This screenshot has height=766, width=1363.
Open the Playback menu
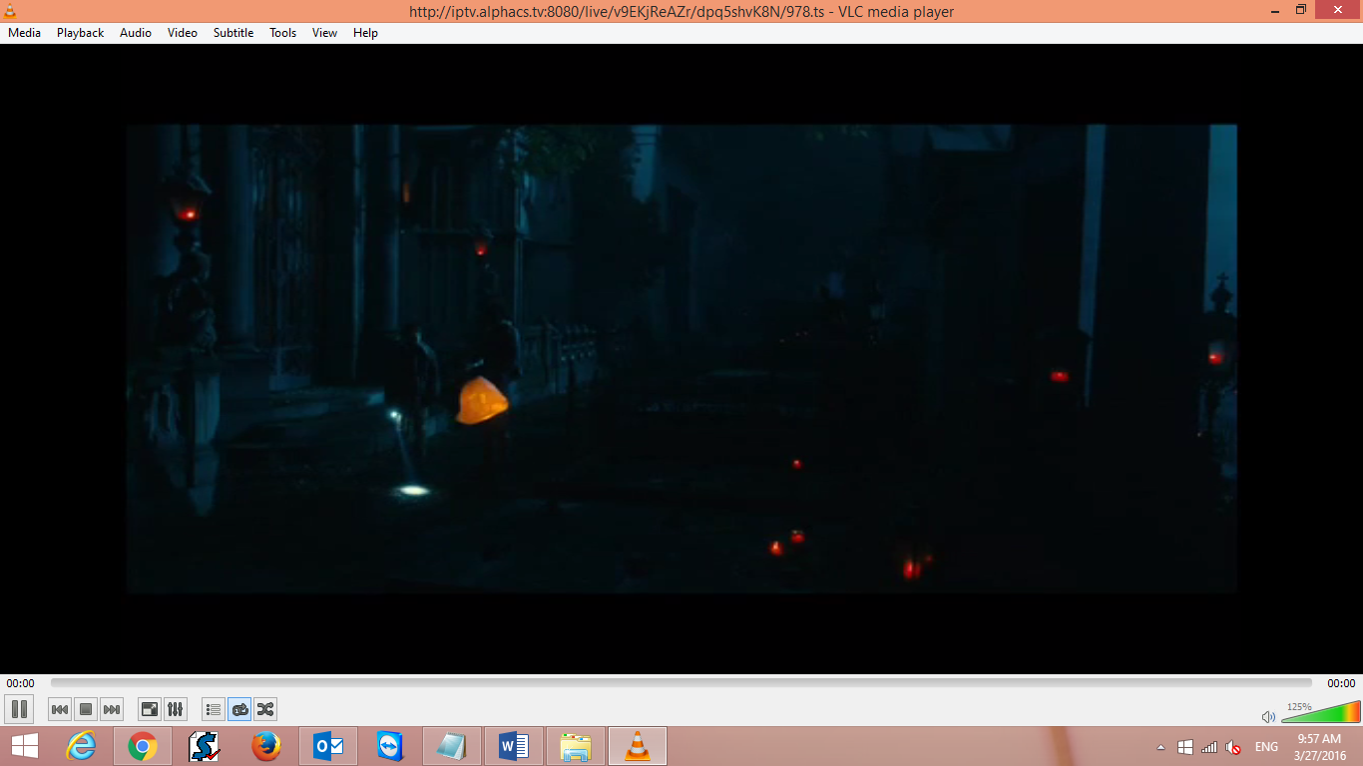[80, 33]
